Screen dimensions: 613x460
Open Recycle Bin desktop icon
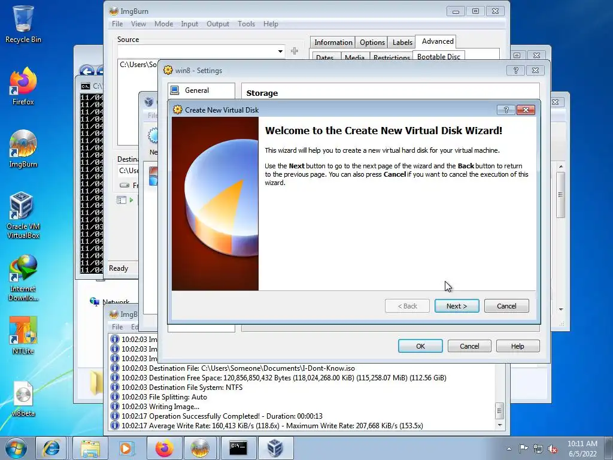pyautogui.click(x=23, y=24)
